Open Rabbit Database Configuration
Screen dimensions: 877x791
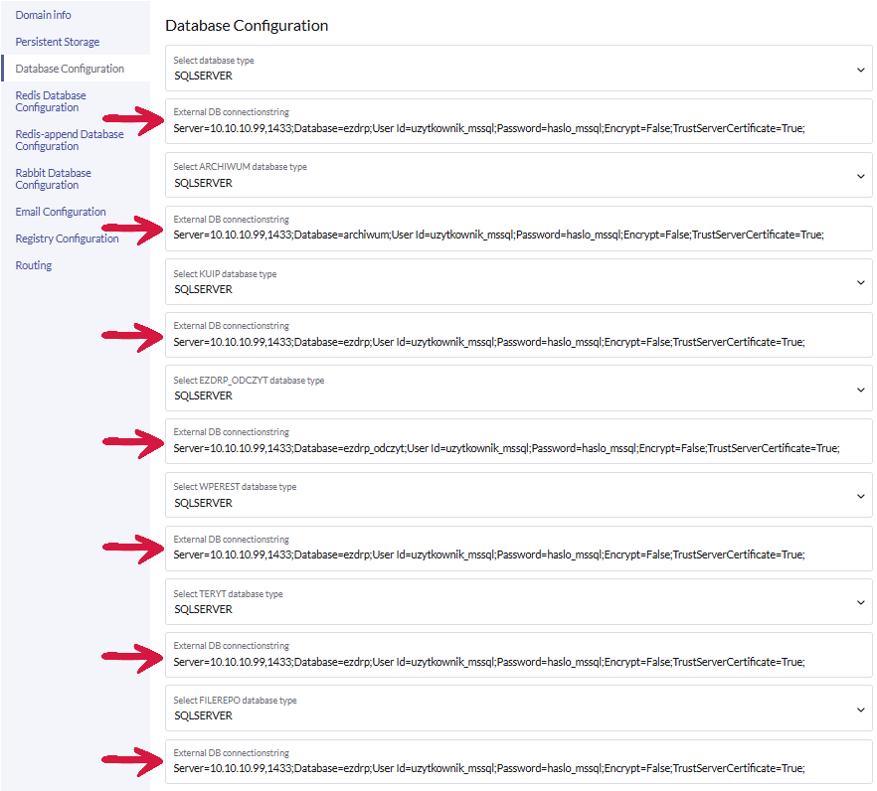pos(53,179)
